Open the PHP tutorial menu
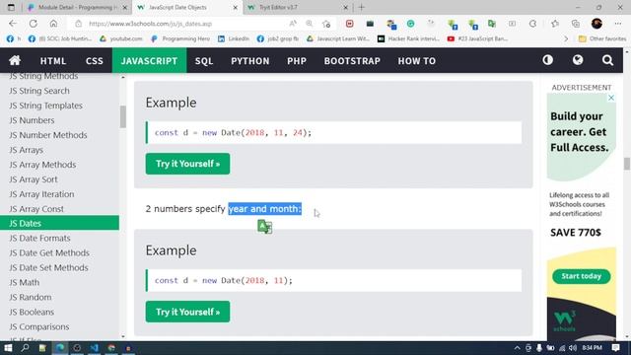Viewport: 631px width, 355px height. click(x=297, y=61)
